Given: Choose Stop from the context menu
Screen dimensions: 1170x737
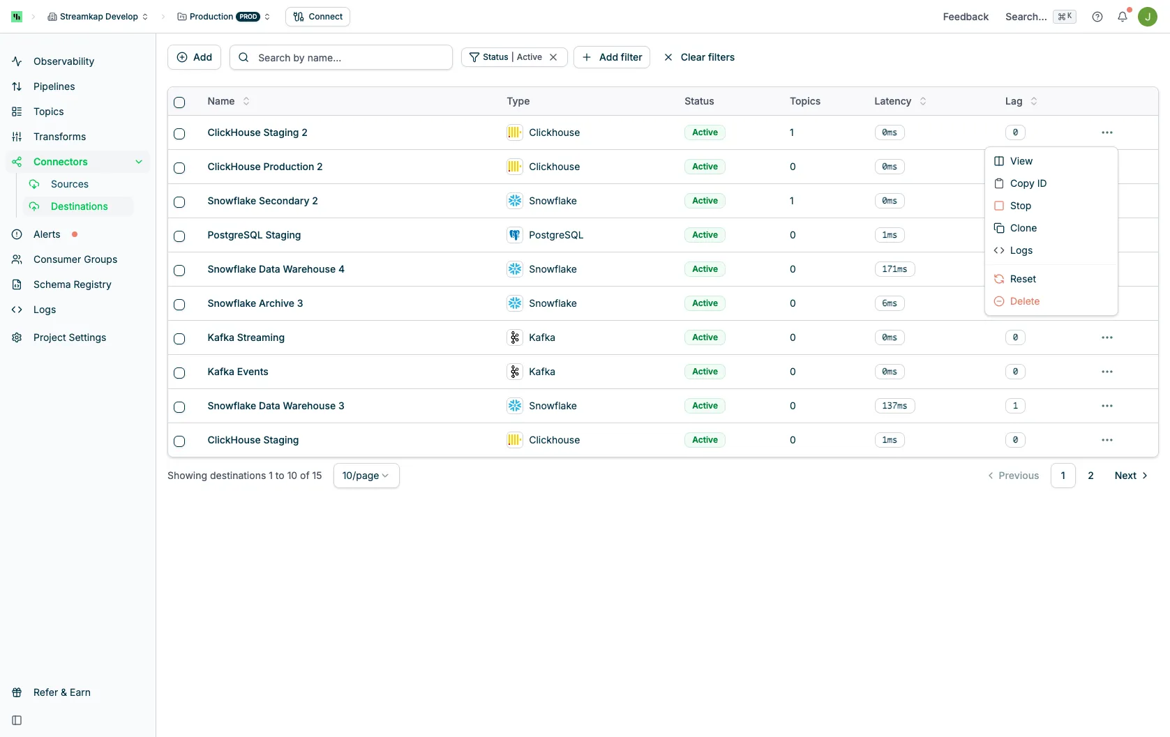Looking at the screenshot, I should pyautogui.click(x=1051, y=206).
